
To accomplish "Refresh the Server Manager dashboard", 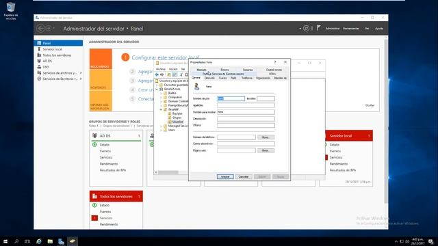I will [306, 28].
